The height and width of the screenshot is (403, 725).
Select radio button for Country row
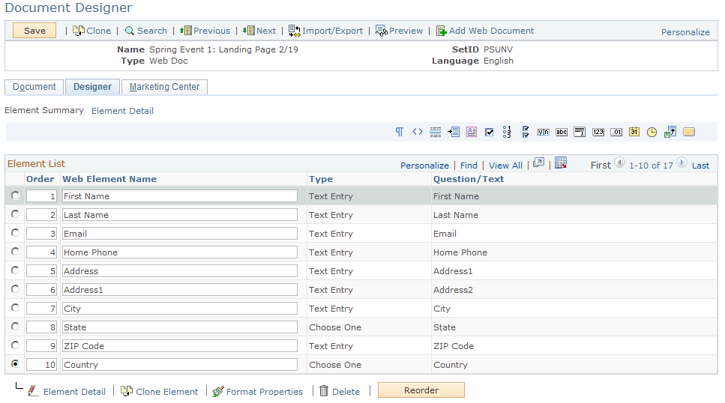pos(15,364)
